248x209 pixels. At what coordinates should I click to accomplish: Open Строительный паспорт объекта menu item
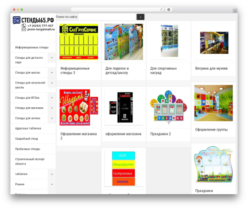pyautogui.click(x=30, y=162)
